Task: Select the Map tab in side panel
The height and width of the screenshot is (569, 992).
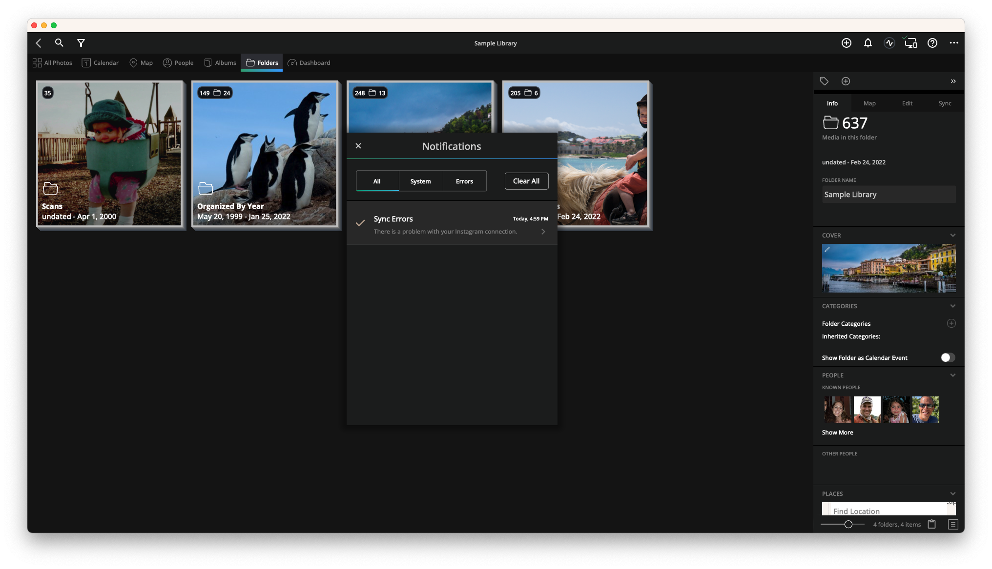Action: click(x=869, y=103)
